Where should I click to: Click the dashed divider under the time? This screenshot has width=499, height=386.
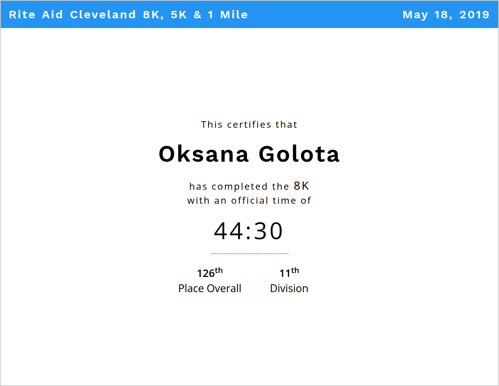coord(249,254)
